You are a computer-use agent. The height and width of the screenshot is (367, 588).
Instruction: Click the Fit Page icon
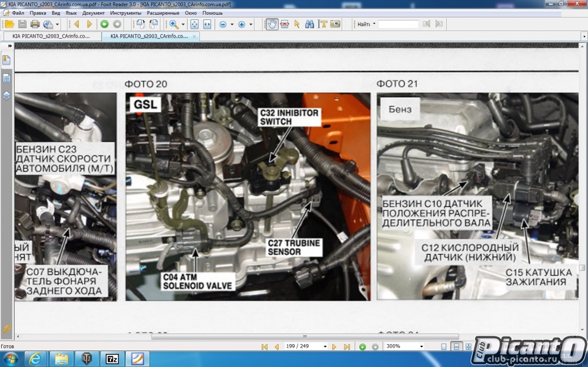[x=195, y=24]
